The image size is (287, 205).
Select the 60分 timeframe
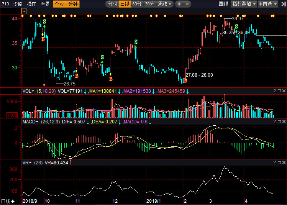click(x=137, y=4)
